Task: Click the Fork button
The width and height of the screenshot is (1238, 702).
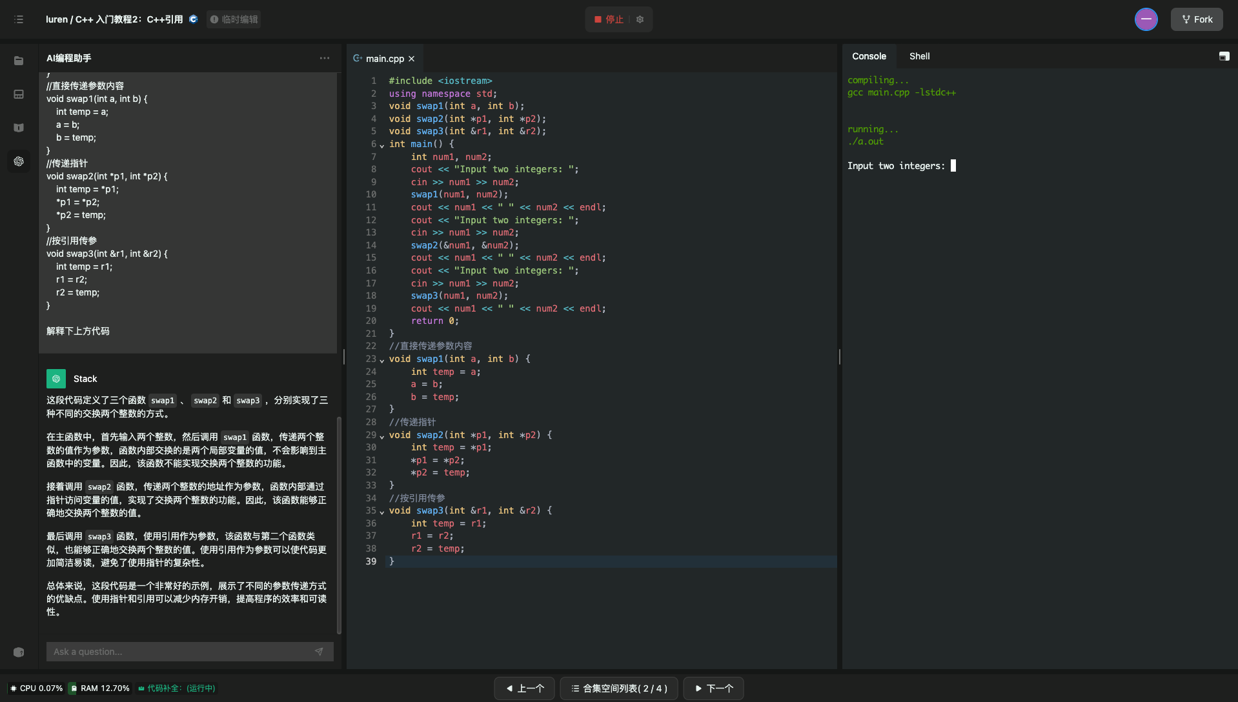Action: tap(1197, 19)
